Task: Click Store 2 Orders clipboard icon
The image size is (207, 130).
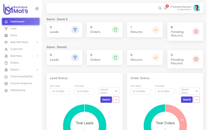Action: coord(115,30)
